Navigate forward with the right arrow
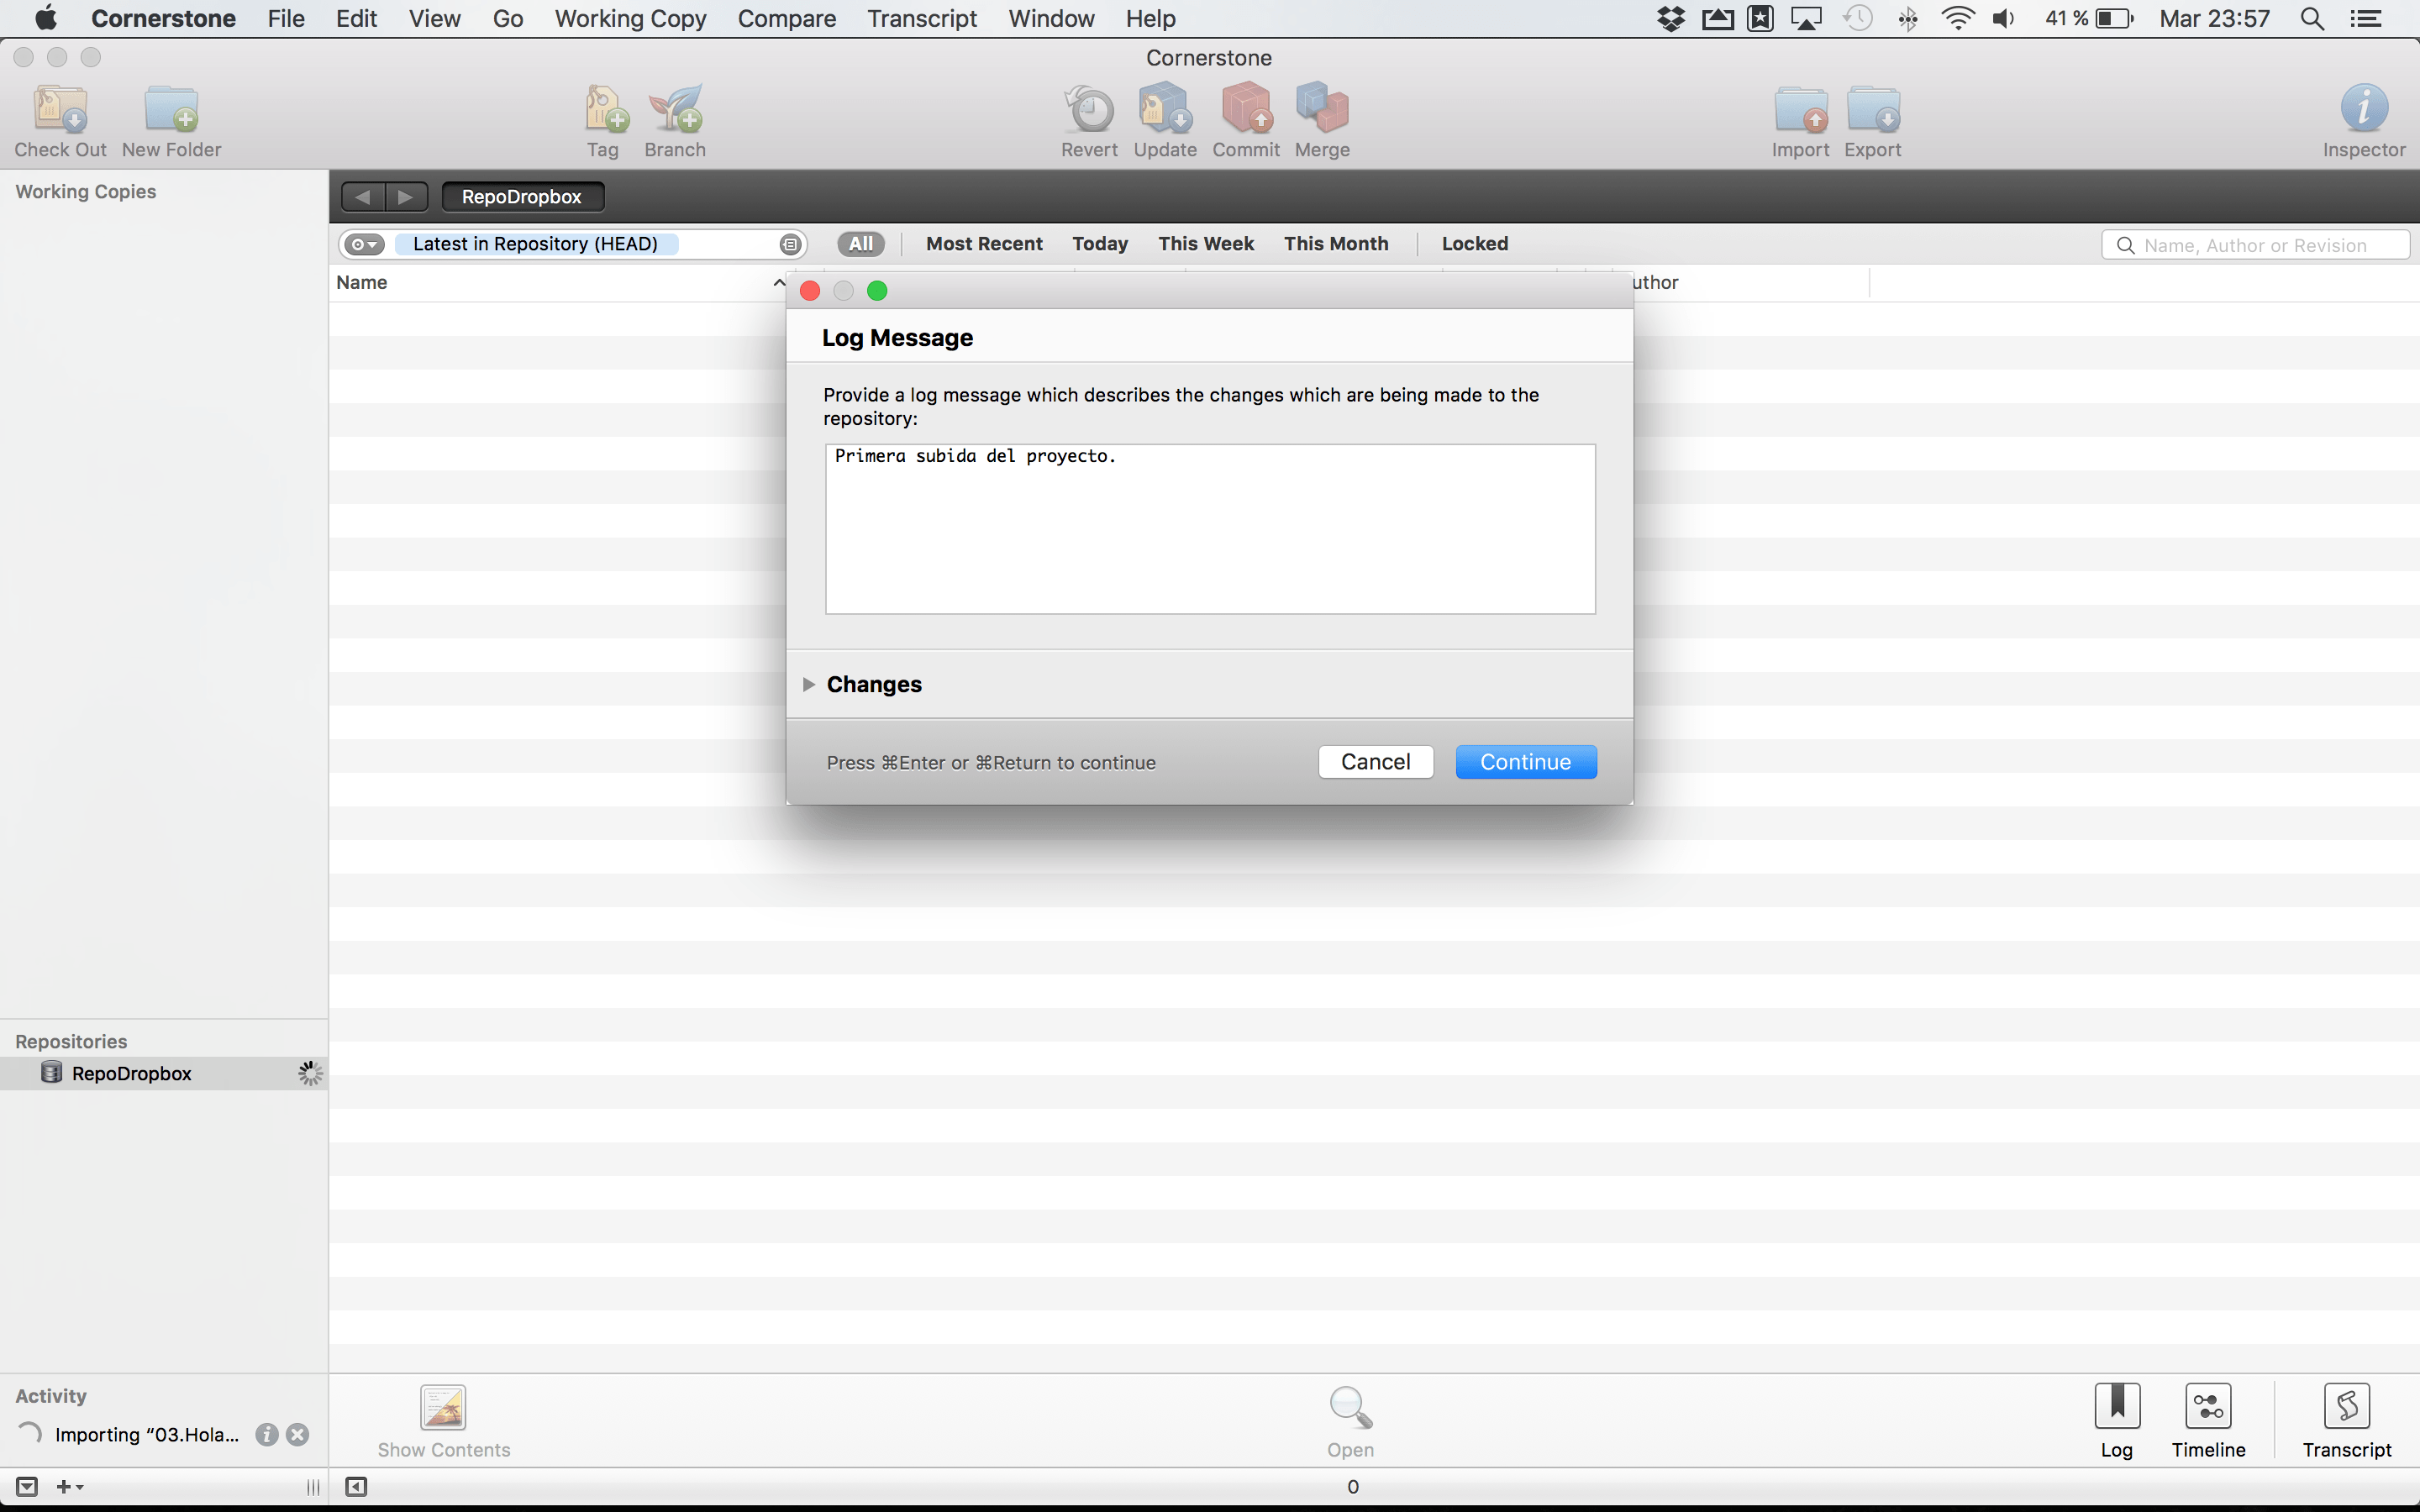This screenshot has height=1512, width=2420. (406, 197)
